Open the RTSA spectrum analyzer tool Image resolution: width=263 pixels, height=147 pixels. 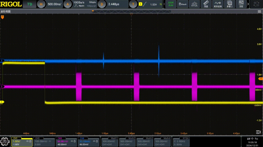194,4
